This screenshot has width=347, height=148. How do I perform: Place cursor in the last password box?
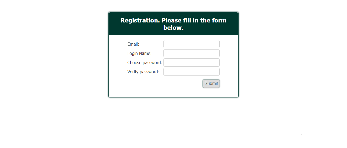click(191, 72)
